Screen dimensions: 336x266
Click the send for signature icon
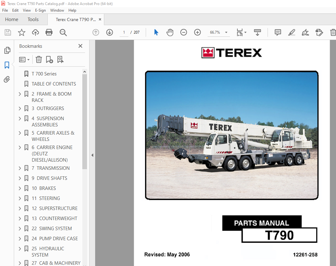319,32
